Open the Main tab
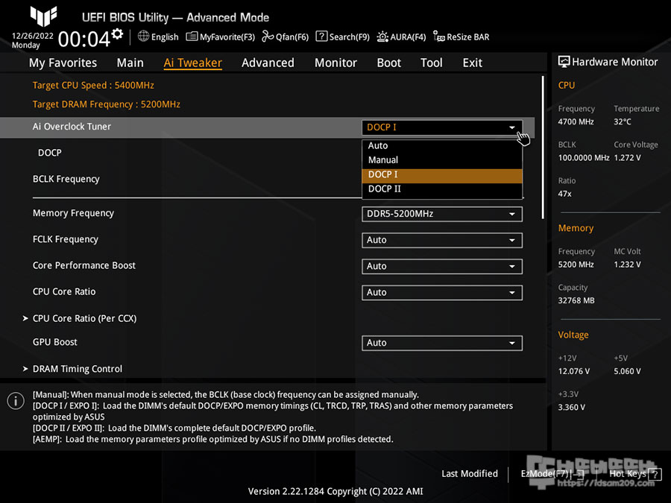 click(x=130, y=63)
